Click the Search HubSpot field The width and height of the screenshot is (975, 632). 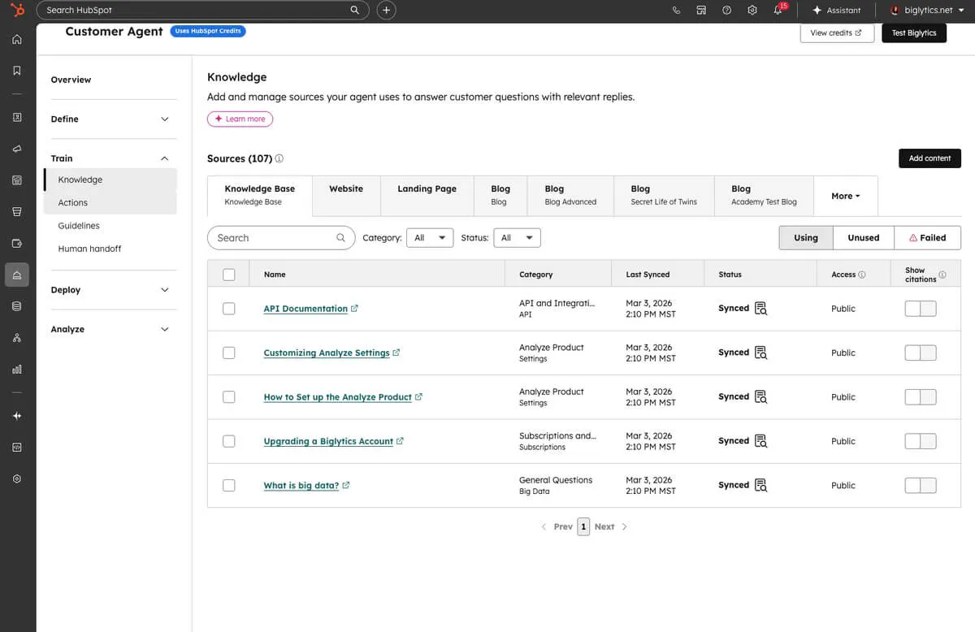203,10
